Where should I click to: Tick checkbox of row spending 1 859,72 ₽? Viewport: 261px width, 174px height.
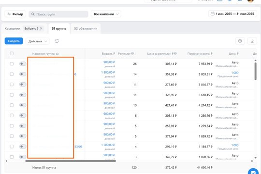click(x=12, y=136)
